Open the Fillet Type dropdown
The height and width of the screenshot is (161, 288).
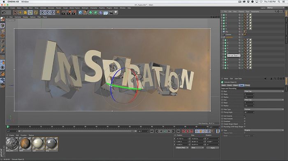(264, 109)
